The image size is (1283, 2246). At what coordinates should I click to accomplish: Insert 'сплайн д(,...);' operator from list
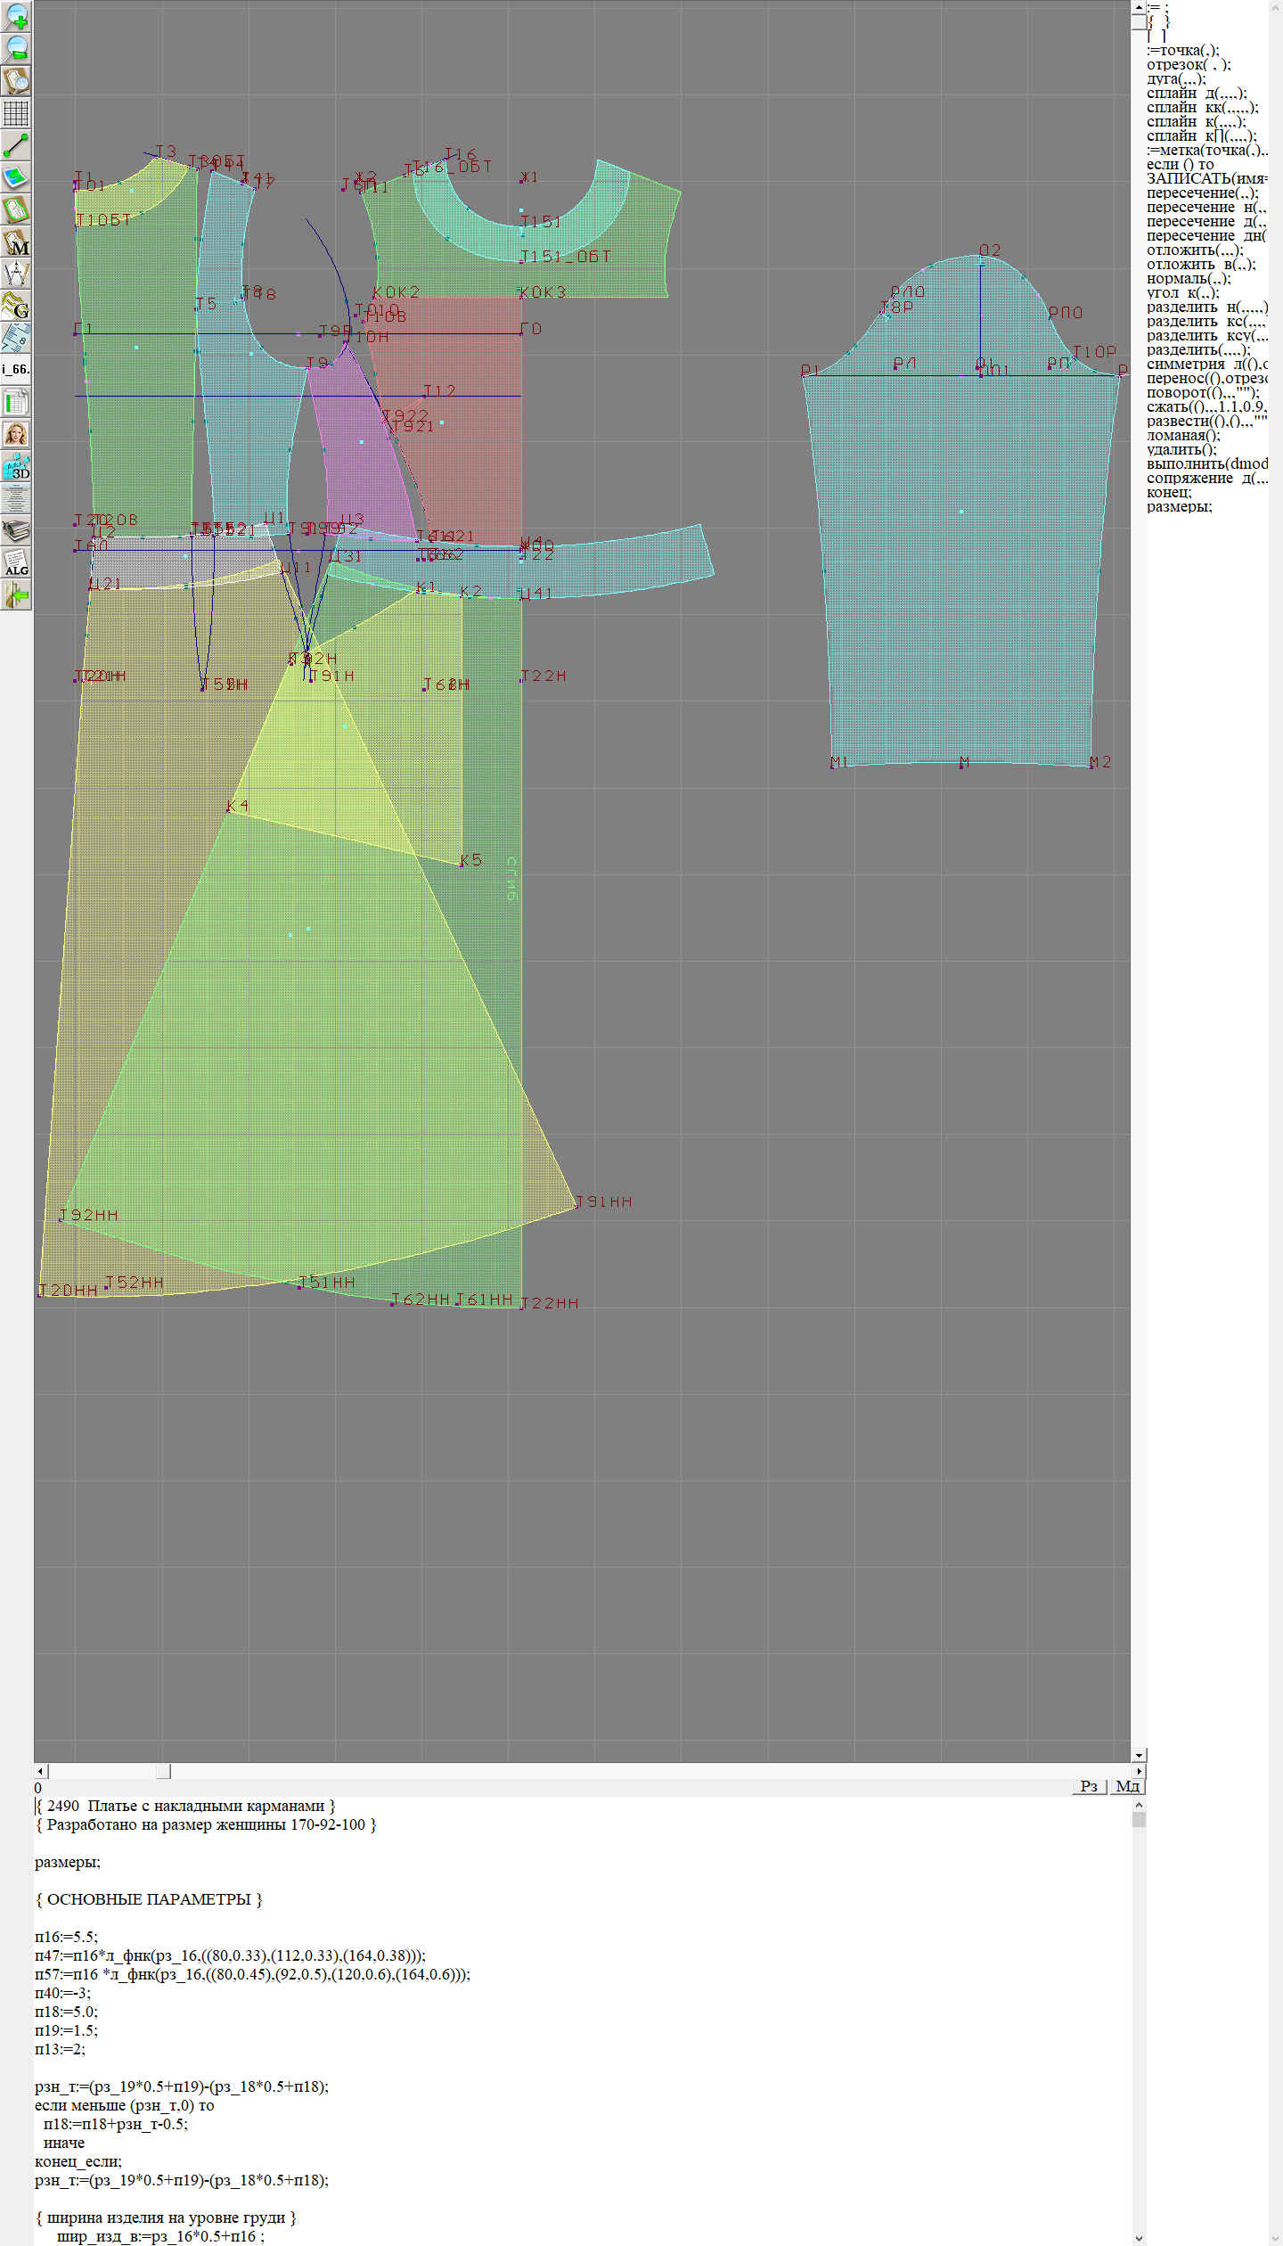[x=1196, y=94]
